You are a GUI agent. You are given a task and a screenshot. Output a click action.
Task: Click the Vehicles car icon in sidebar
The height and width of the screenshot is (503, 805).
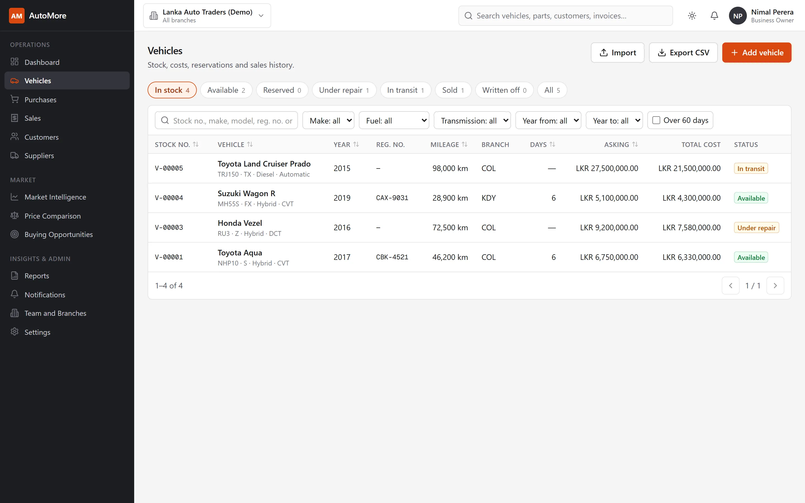14,80
